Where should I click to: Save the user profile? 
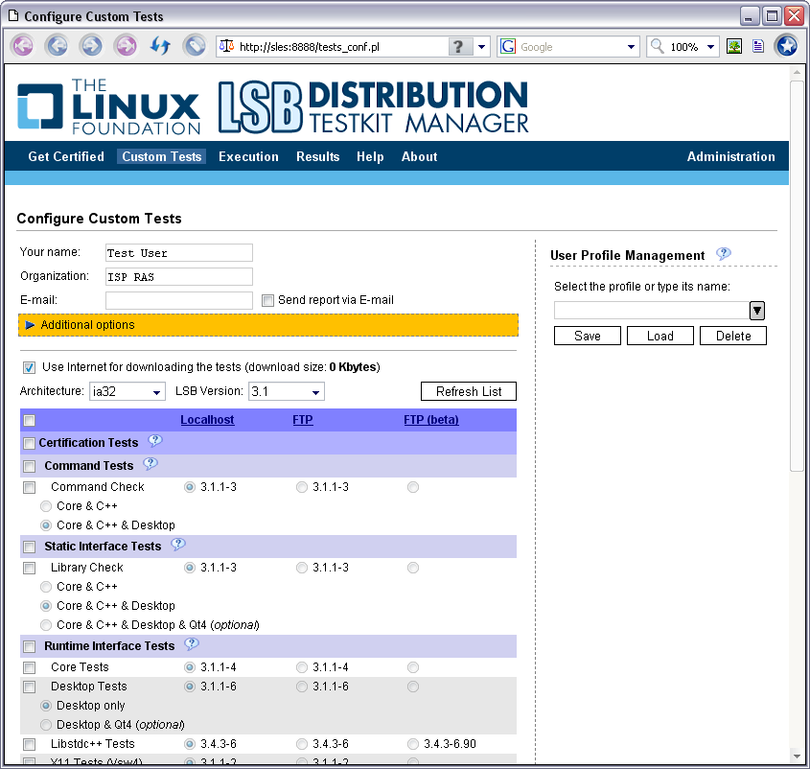coord(588,336)
